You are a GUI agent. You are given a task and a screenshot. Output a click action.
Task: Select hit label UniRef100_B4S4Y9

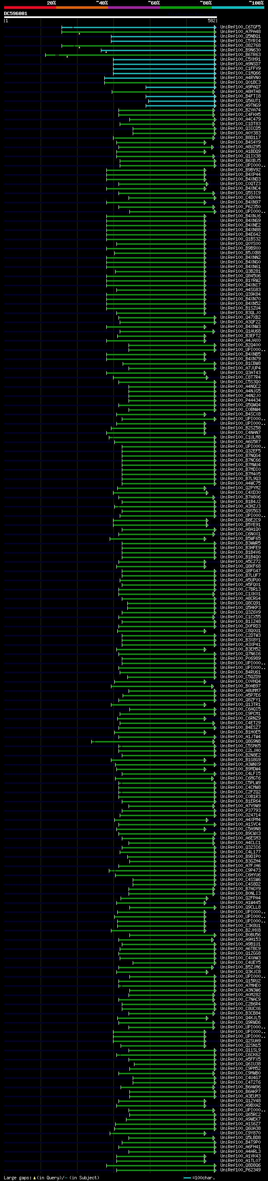pos(240,142)
